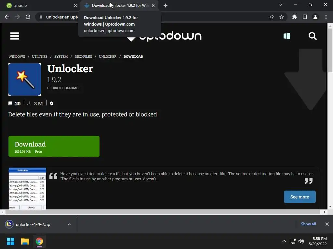Click the security shield badge icon
Image resolution: width=333 pixels, height=249 pixels.
52,103
